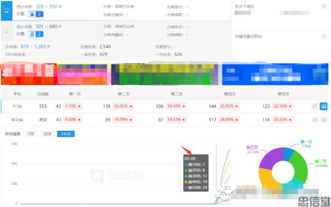Click the 7.75% badge in the PC端 row
This screenshot has height=207, width=331.
pos(72,106)
